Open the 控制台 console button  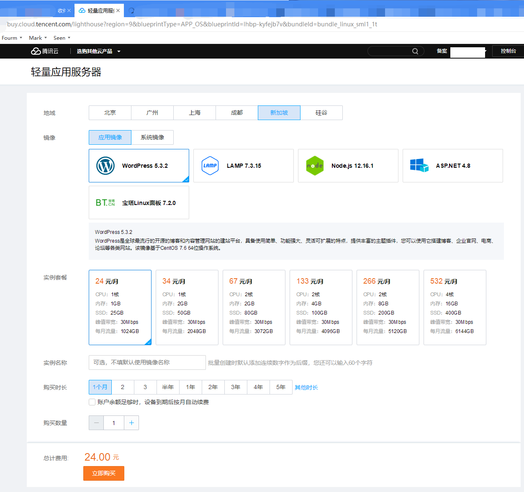coord(508,51)
